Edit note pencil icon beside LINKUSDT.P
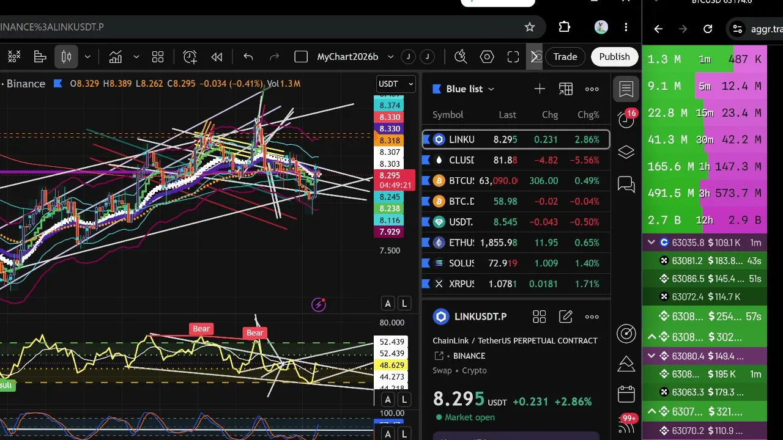Viewport: 783px width, 440px height. coord(566,317)
